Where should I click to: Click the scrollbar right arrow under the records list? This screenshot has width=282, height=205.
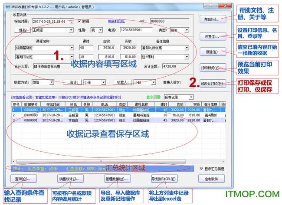223,161
